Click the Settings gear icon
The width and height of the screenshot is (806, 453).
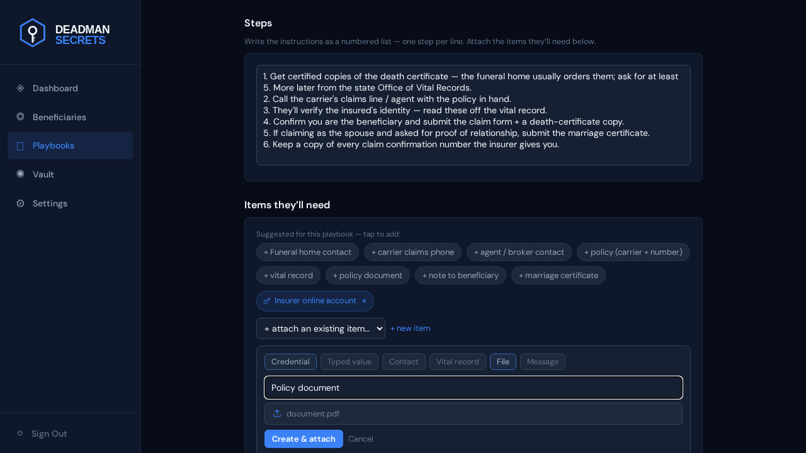pos(20,203)
